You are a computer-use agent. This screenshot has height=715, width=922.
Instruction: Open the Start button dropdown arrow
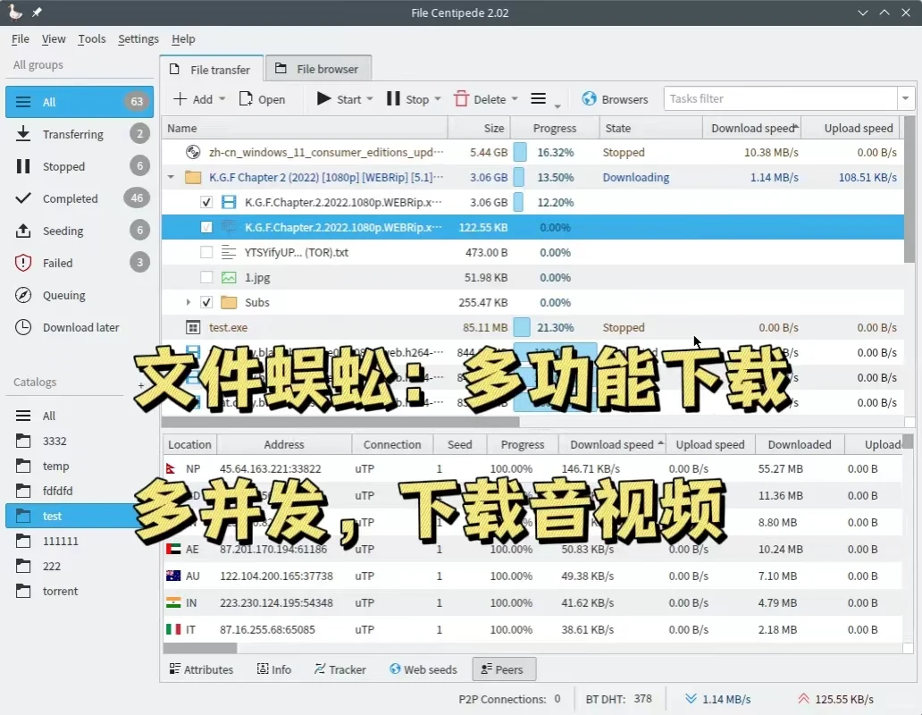[x=369, y=98]
